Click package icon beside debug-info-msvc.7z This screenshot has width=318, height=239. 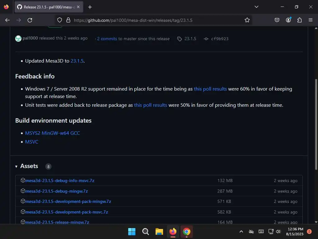pos(23,180)
